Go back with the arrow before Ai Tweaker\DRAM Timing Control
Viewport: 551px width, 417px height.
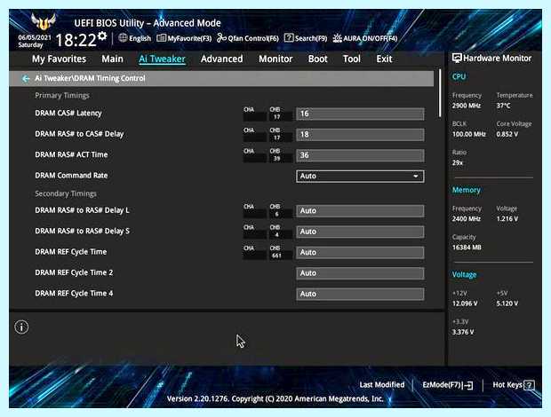pyautogui.click(x=26, y=79)
